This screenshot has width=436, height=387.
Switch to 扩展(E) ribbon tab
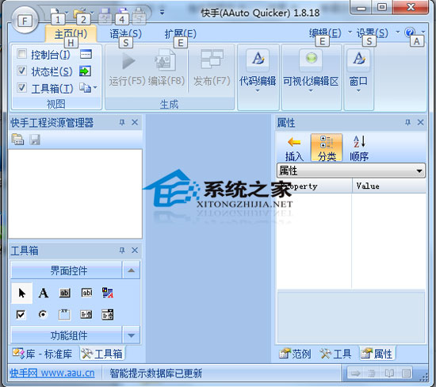tap(180, 34)
